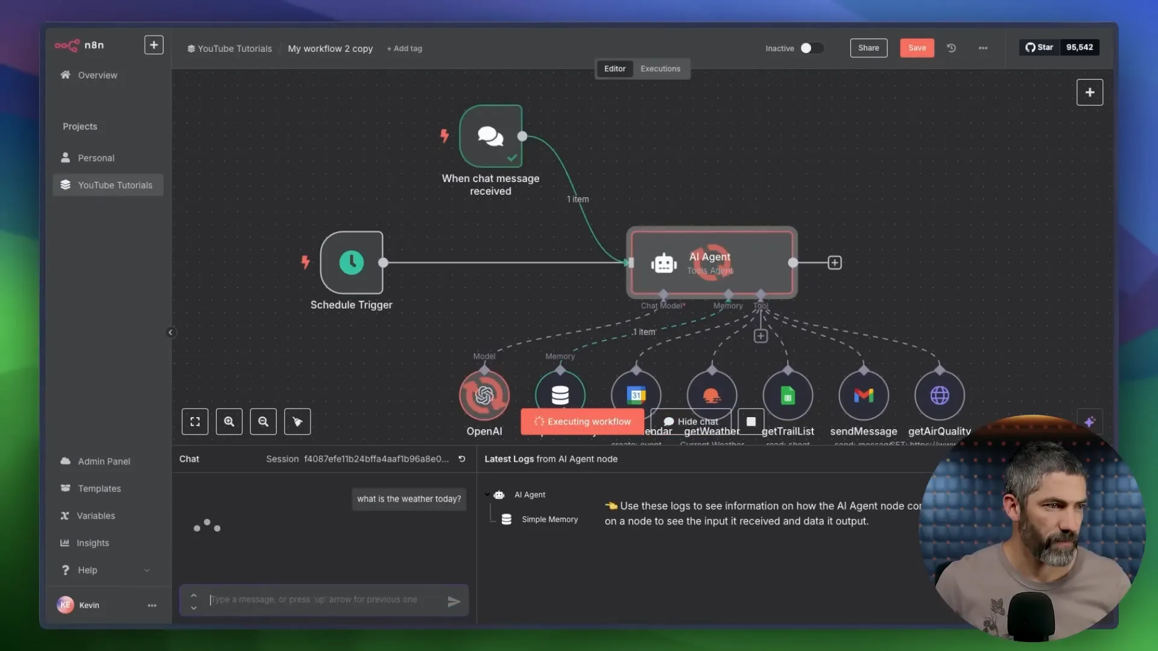Screen dimensions: 1158x651
Task: Click the Save button
Action: [x=917, y=48]
